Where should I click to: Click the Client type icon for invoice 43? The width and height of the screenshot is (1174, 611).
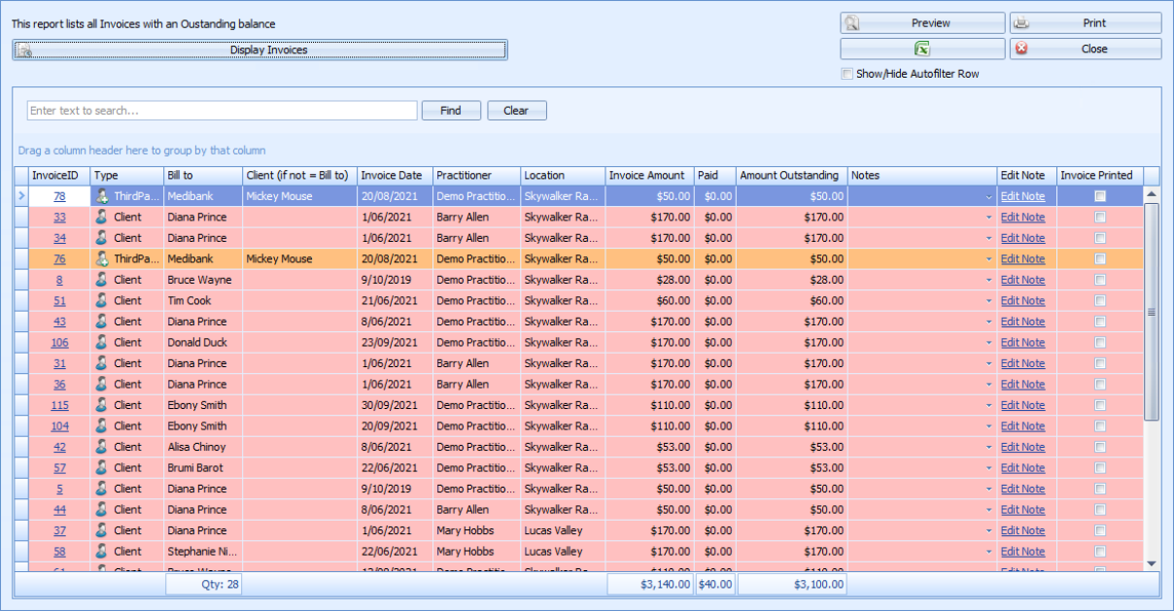point(101,322)
